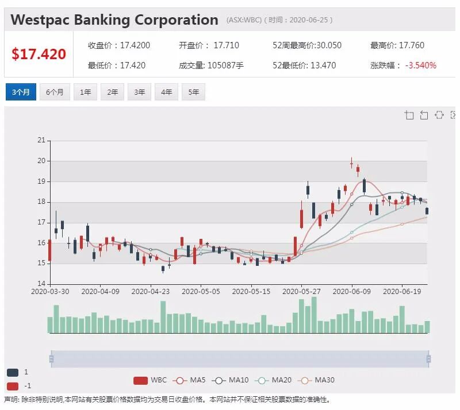This screenshot has height=410, width=460.
Task: Toggle the WBC candlestick series legend
Action: click(150, 380)
